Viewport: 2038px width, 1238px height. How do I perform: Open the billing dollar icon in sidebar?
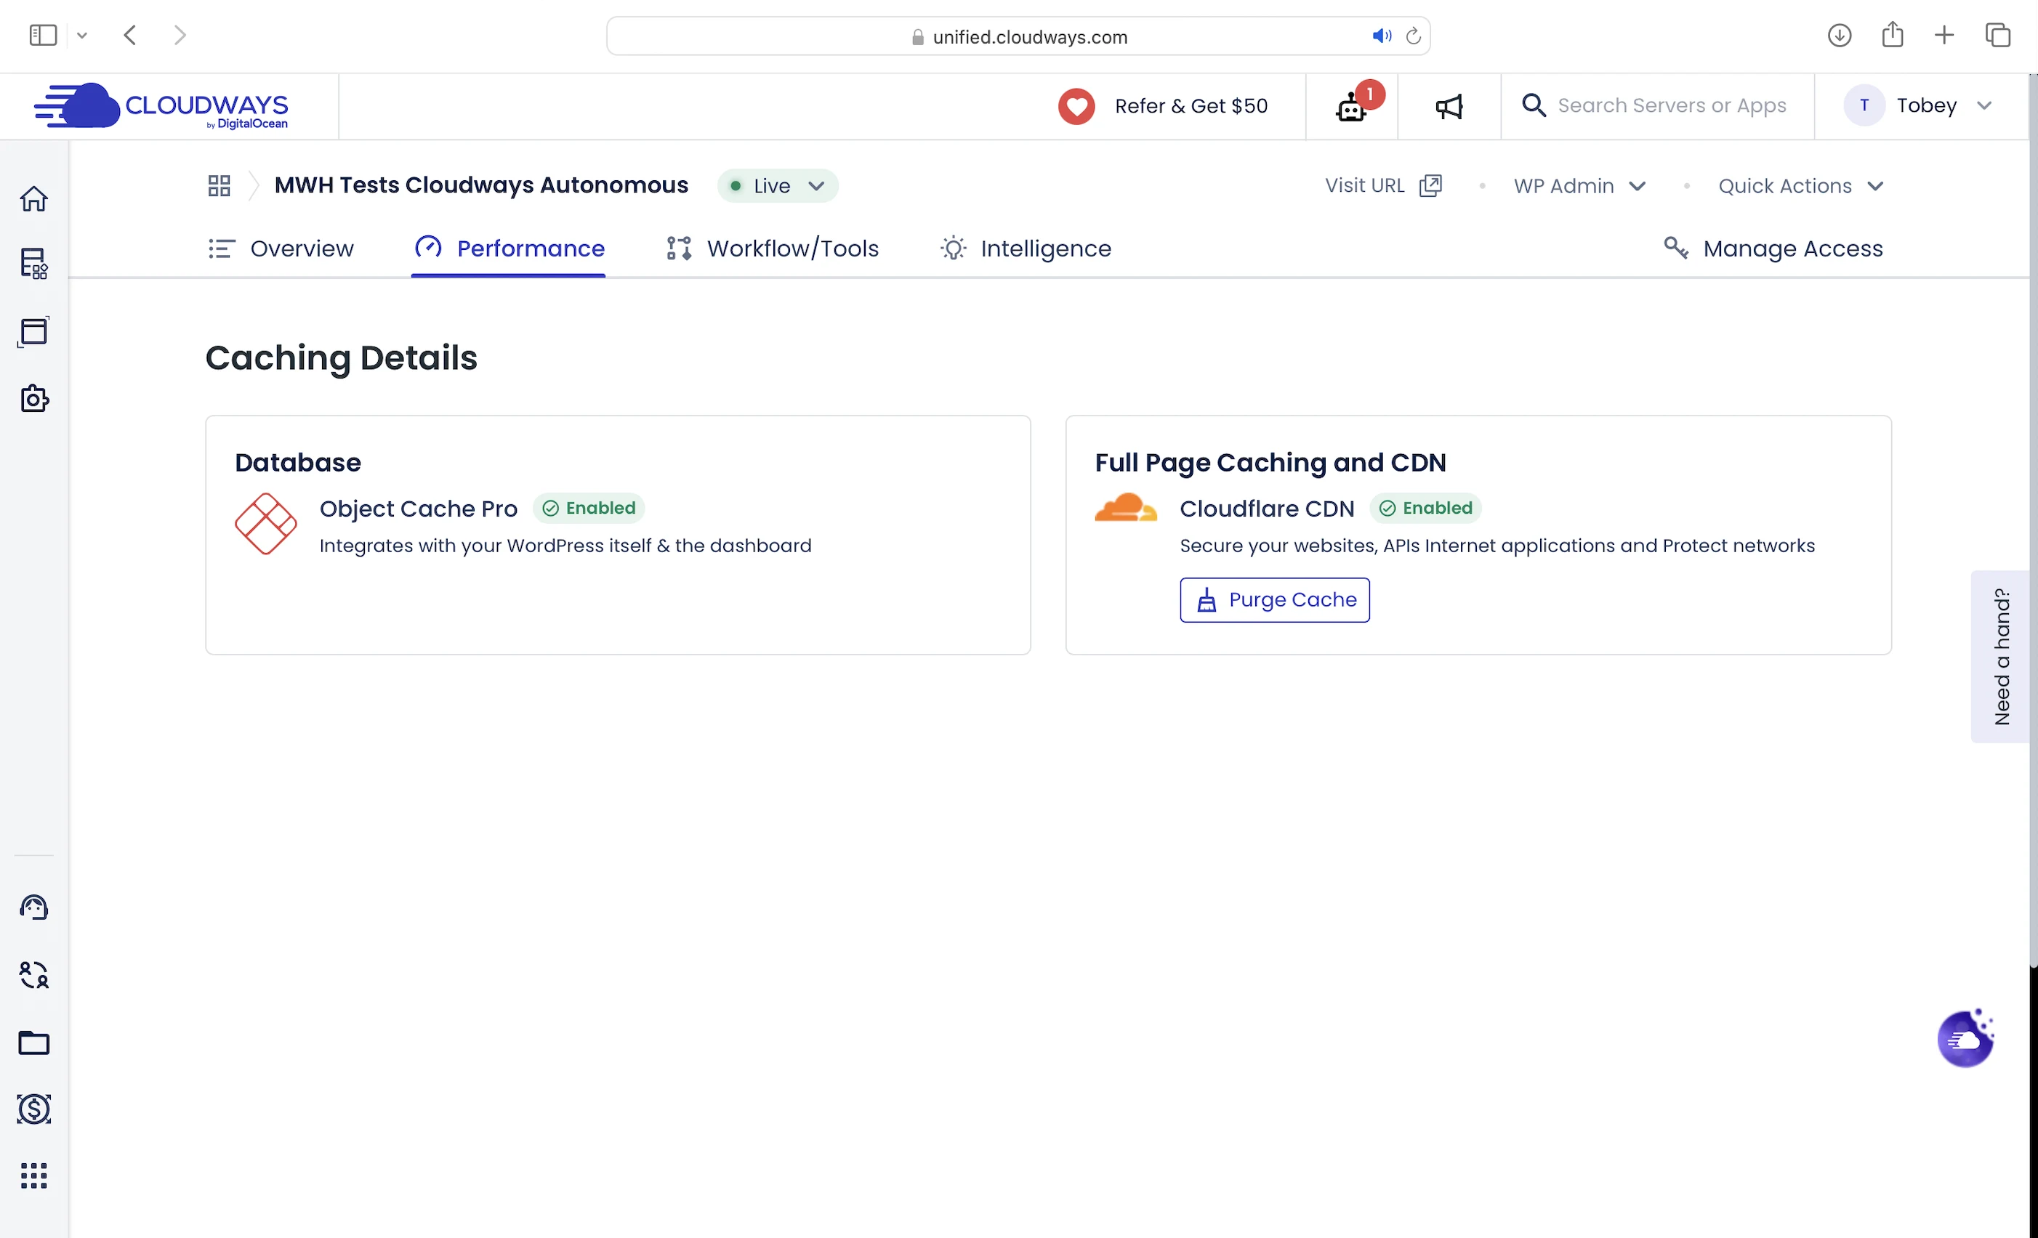34,1109
